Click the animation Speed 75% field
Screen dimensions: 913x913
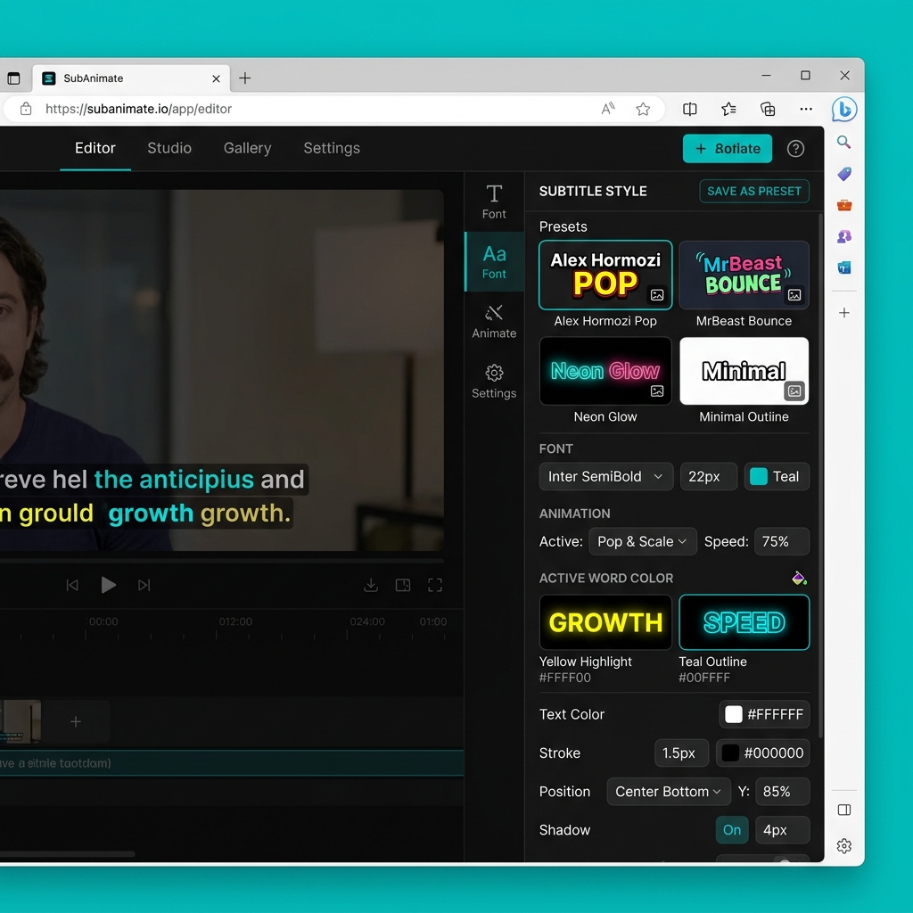782,541
